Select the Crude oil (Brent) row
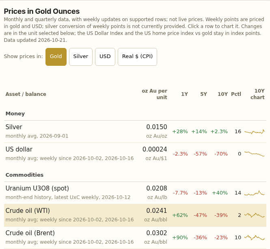Screen dimensions: 270x249 (135, 238)
